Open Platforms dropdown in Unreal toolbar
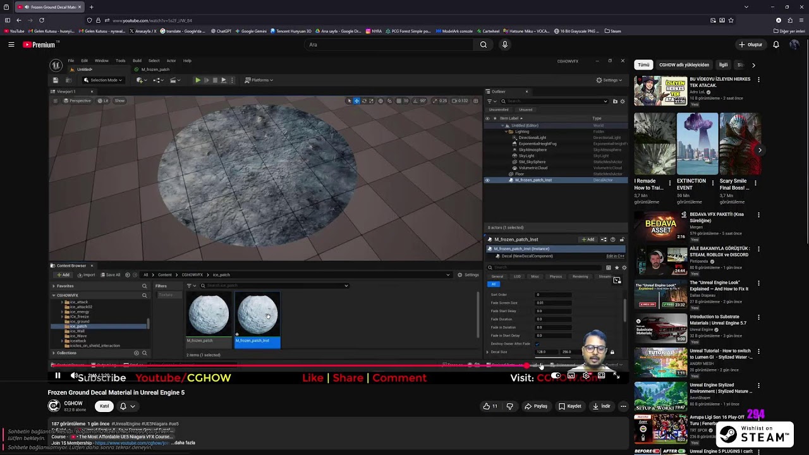809x455 pixels. point(259,80)
